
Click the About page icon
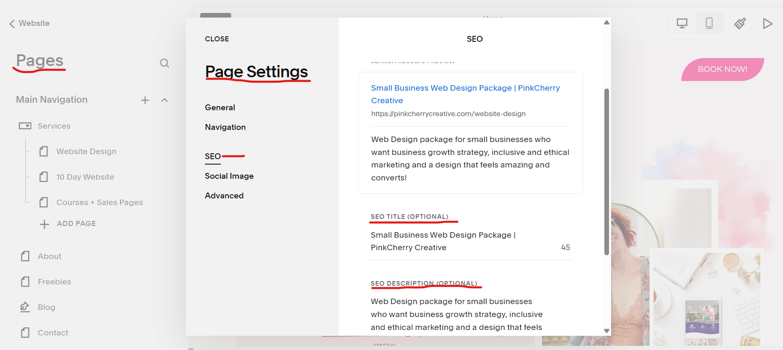(x=25, y=256)
